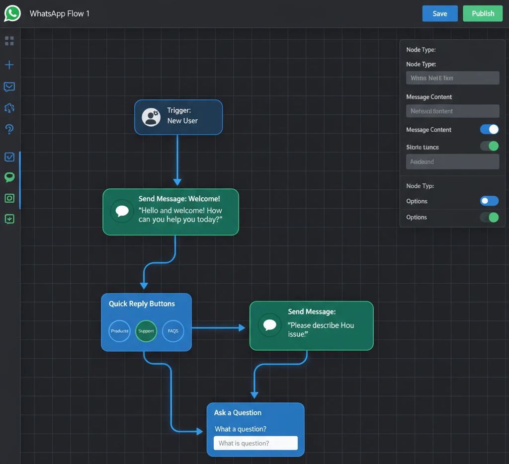The image size is (509, 464).
Task: Disable the Message Content toggle
Action: (489, 129)
